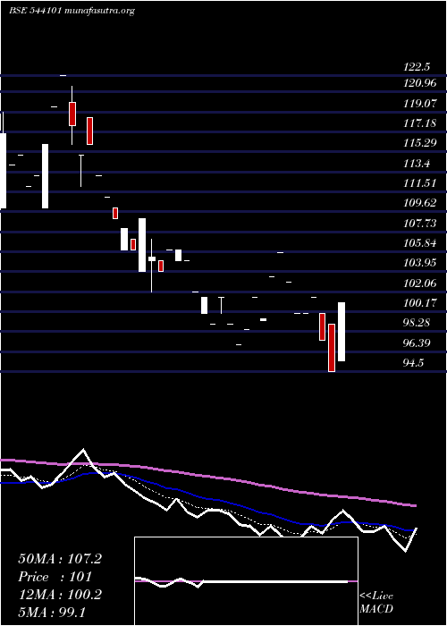The image size is (447, 626).
Task: Click the 98.28 price level label
Action: coord(417,323)
